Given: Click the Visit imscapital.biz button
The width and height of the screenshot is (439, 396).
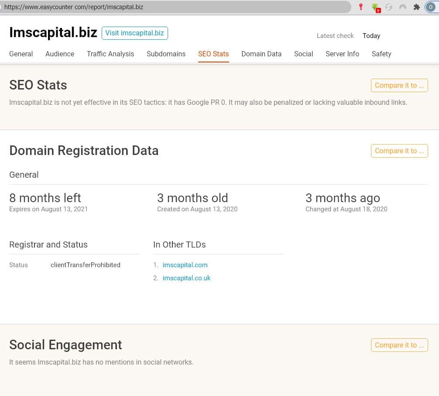Looking at the screenshot, I should click(x=134, y=33).
